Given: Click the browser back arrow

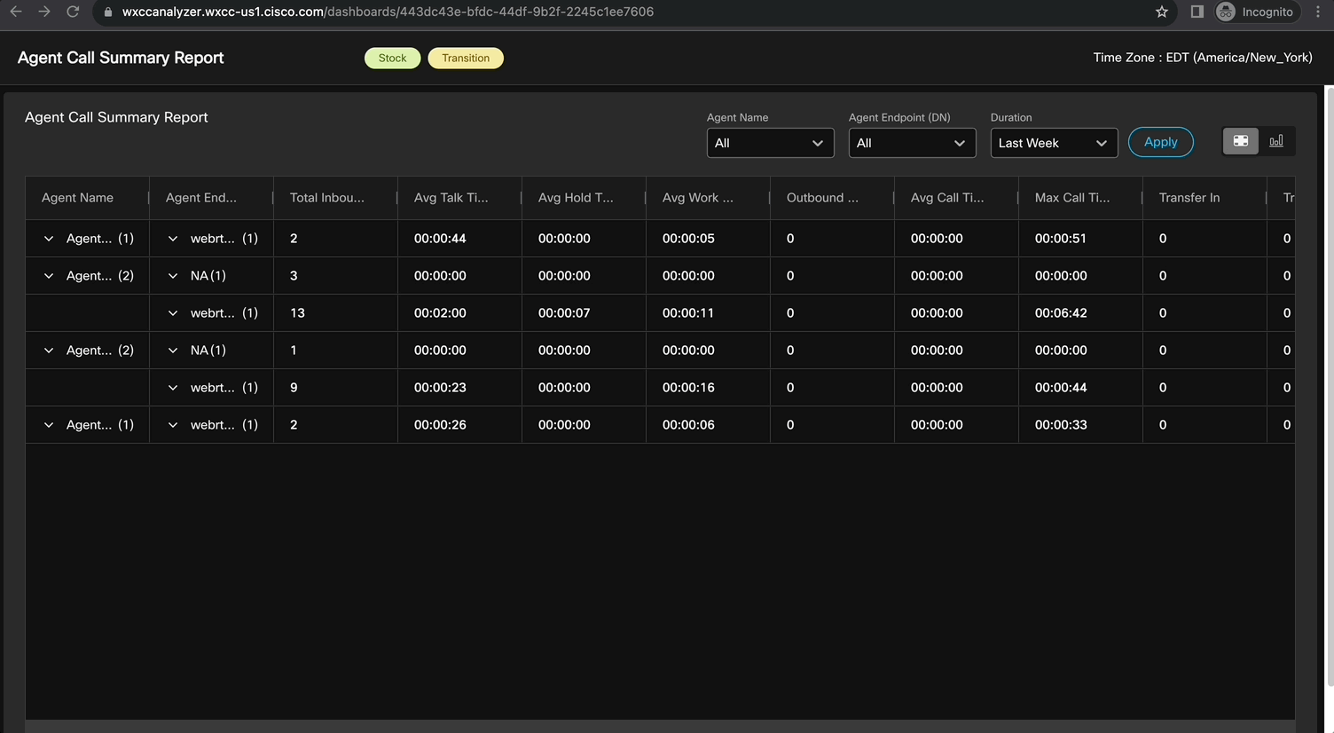Looking at the screenshot, I should [x=16, y=12].
